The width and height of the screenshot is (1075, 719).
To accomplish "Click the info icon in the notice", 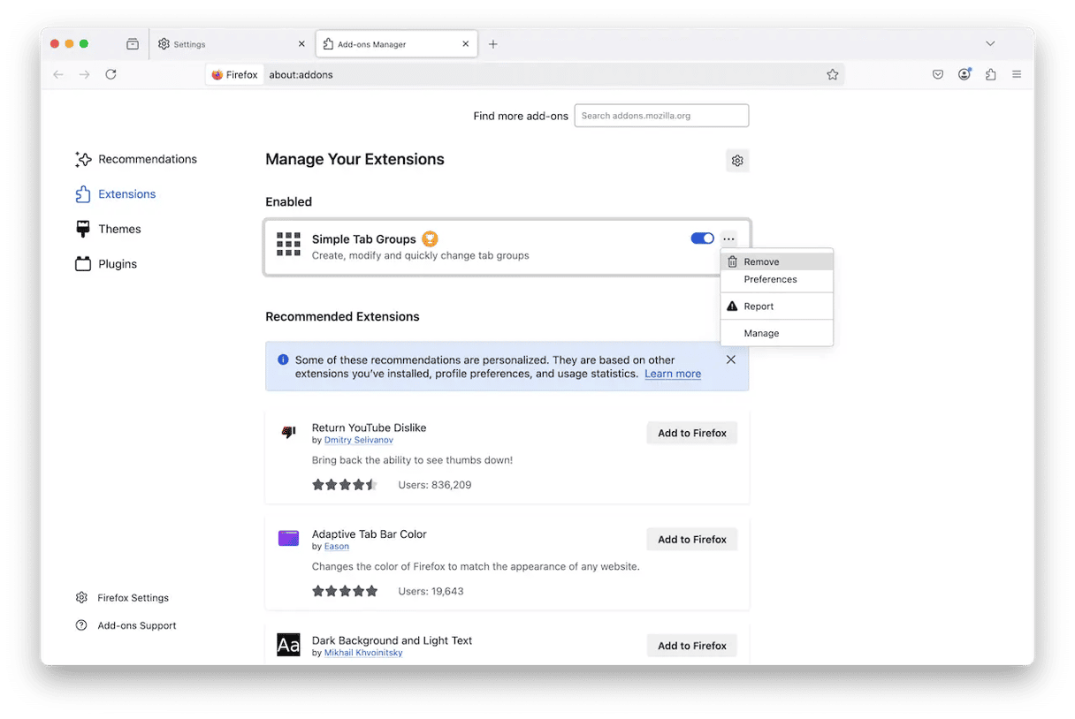I will click(x=283, y=359).
